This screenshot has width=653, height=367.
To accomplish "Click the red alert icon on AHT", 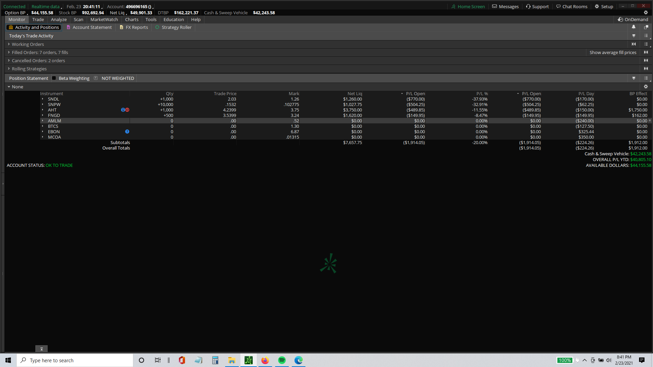I will [x=128, y=110].
